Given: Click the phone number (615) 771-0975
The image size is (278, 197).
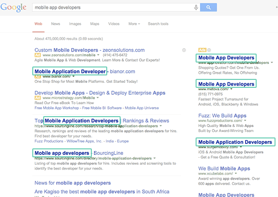Looking at the screenshot, I should 210,94.
